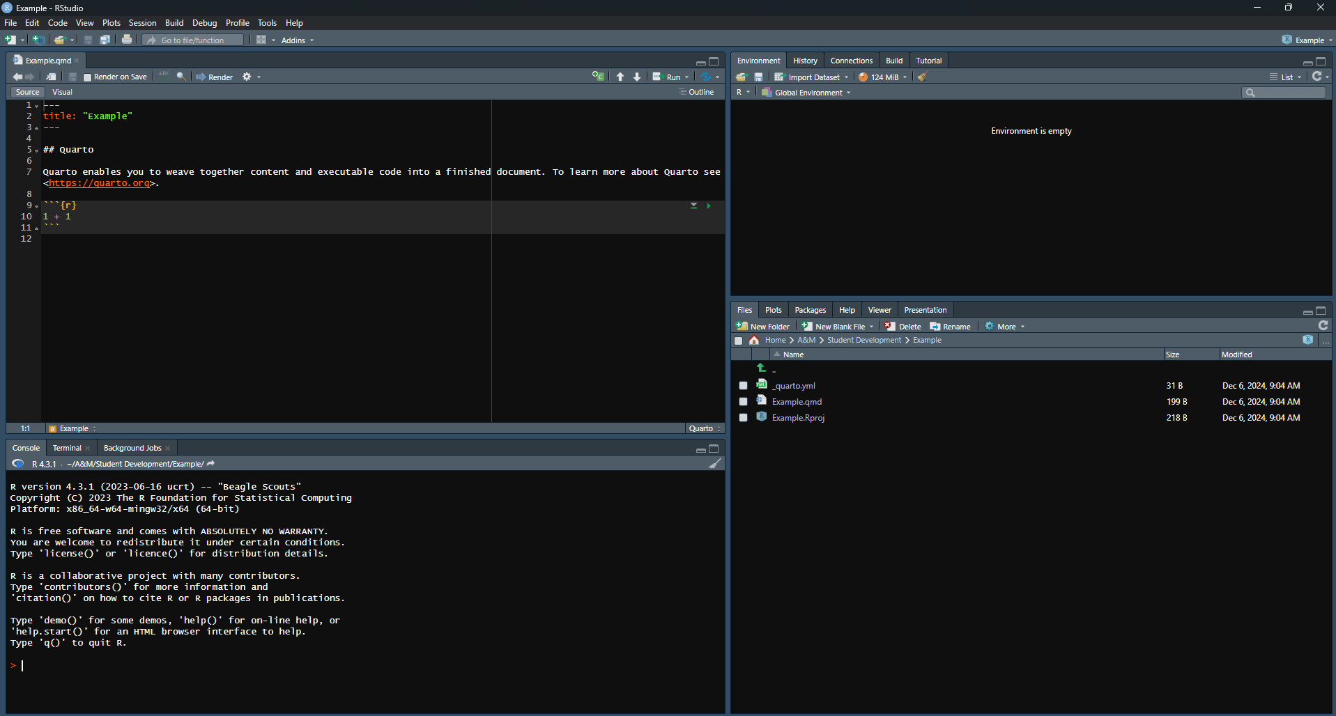This screenshot has height=716, width=1336.
Task: Open Example.qmd in the Files list
Action: click(797, 402)
